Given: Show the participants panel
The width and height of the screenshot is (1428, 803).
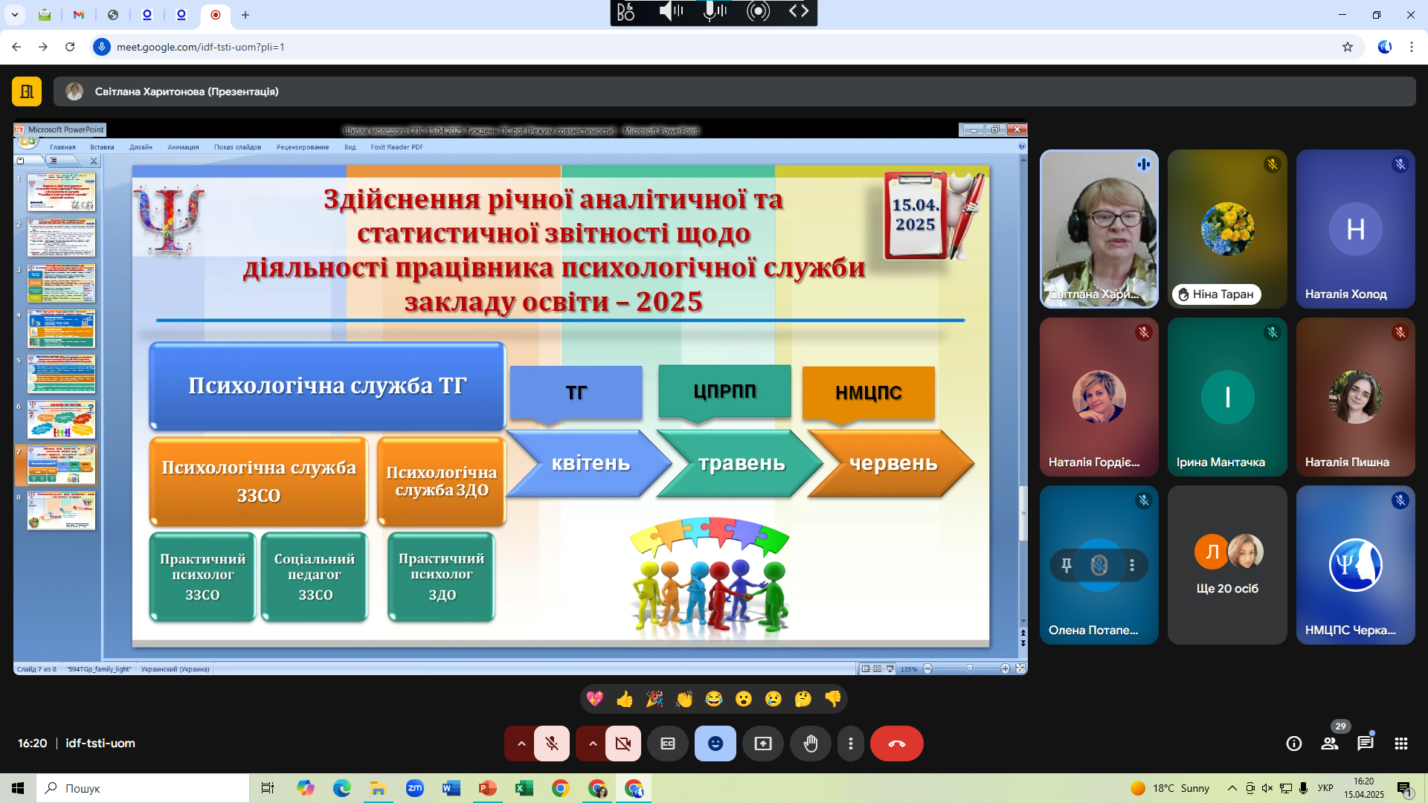Looking at the screenshot, I should point(1330,744).
